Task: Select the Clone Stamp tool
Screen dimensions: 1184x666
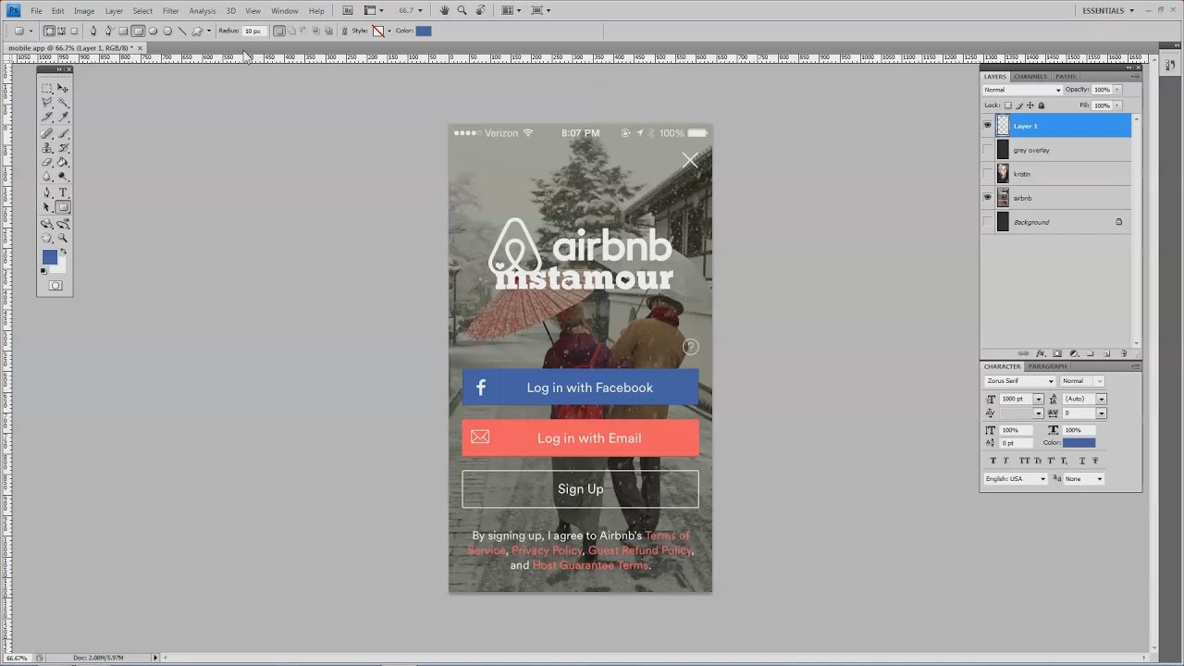Action: tap(47, 147)
